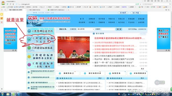Open news 2018年3月开始实施的工程建设标准

[x=109, y=43]
